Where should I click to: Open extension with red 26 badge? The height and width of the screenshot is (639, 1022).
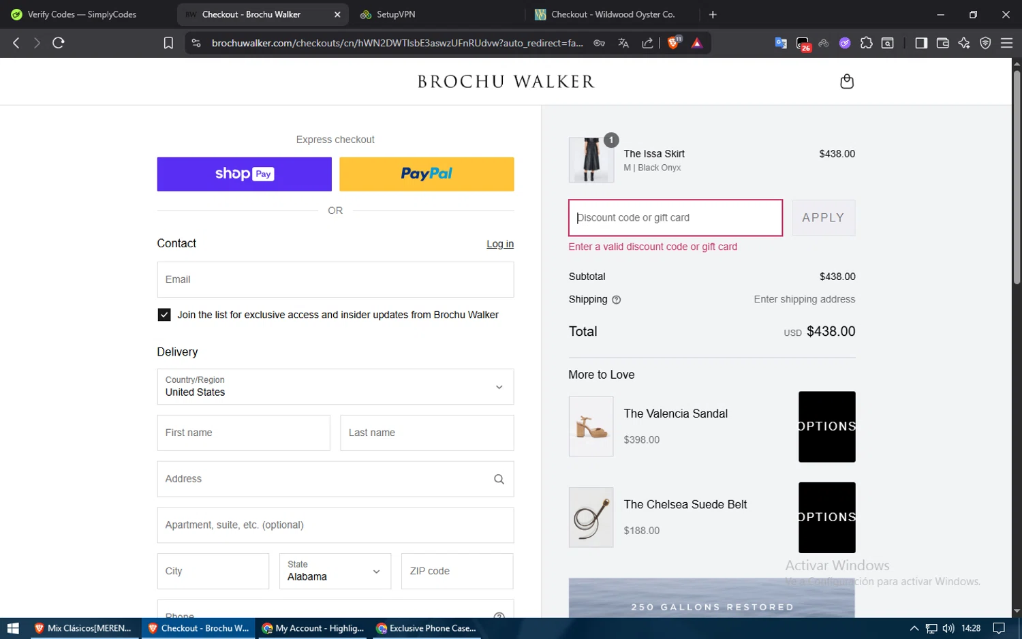(803, 44)
